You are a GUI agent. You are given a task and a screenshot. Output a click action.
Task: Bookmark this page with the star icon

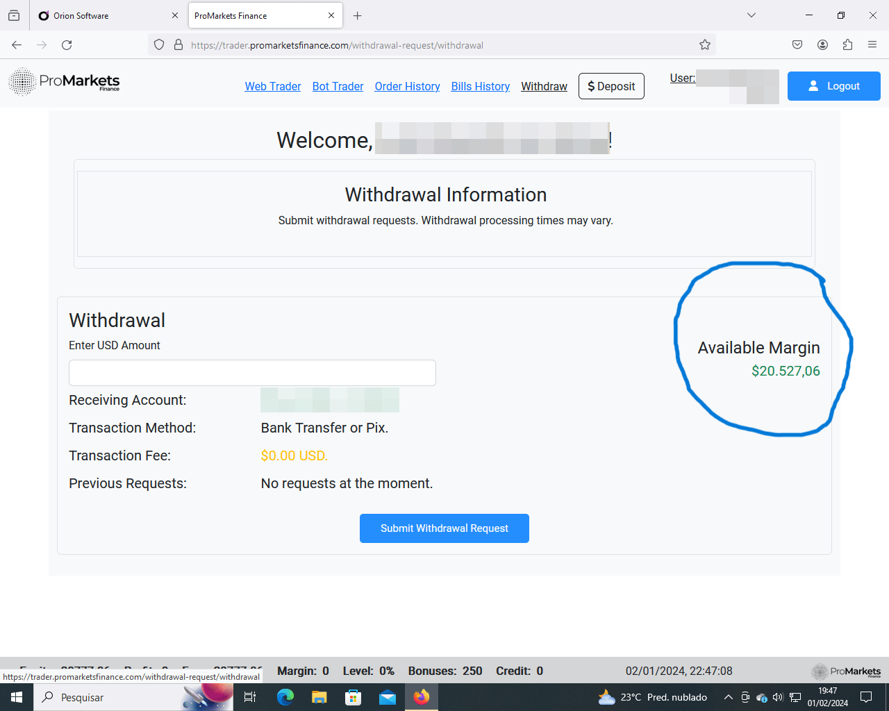(x=705, y=45)
